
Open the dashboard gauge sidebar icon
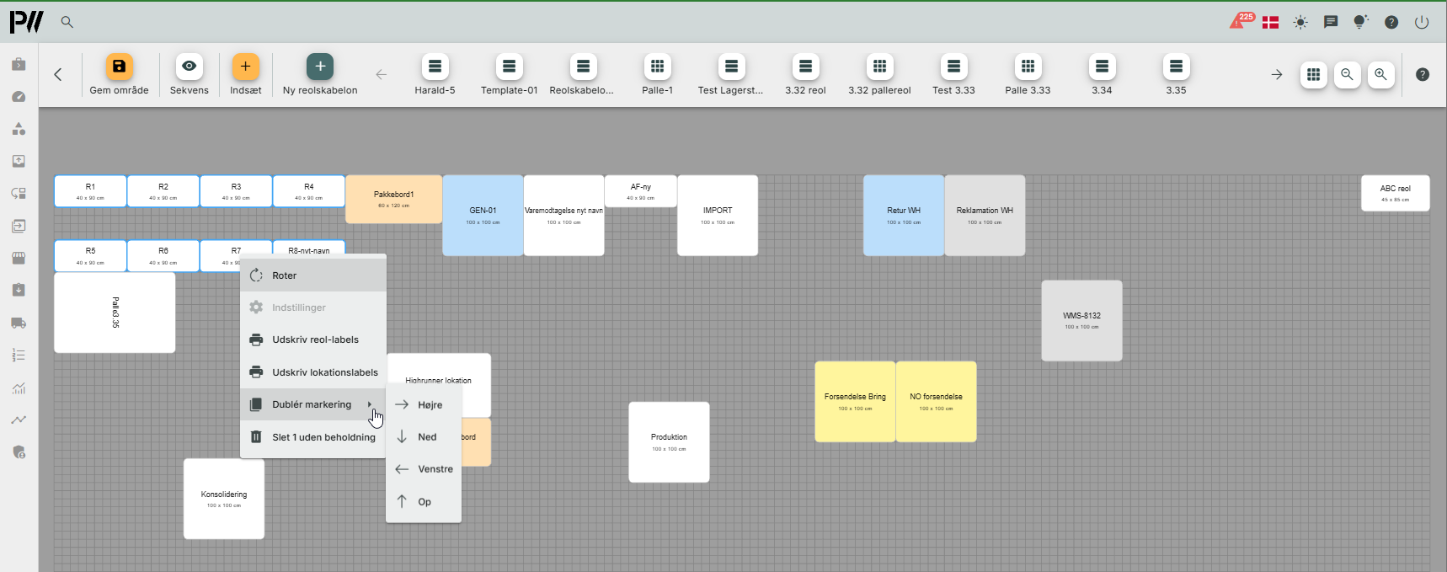(x=19, y=97)
